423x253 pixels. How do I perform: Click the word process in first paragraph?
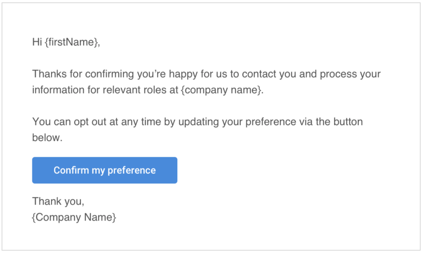point(339,74)
